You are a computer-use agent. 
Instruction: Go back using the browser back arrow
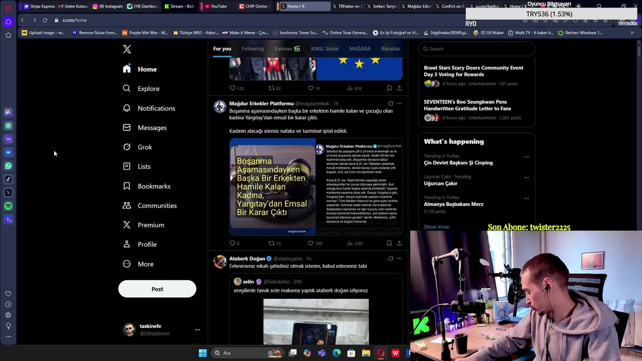point(22,20)
